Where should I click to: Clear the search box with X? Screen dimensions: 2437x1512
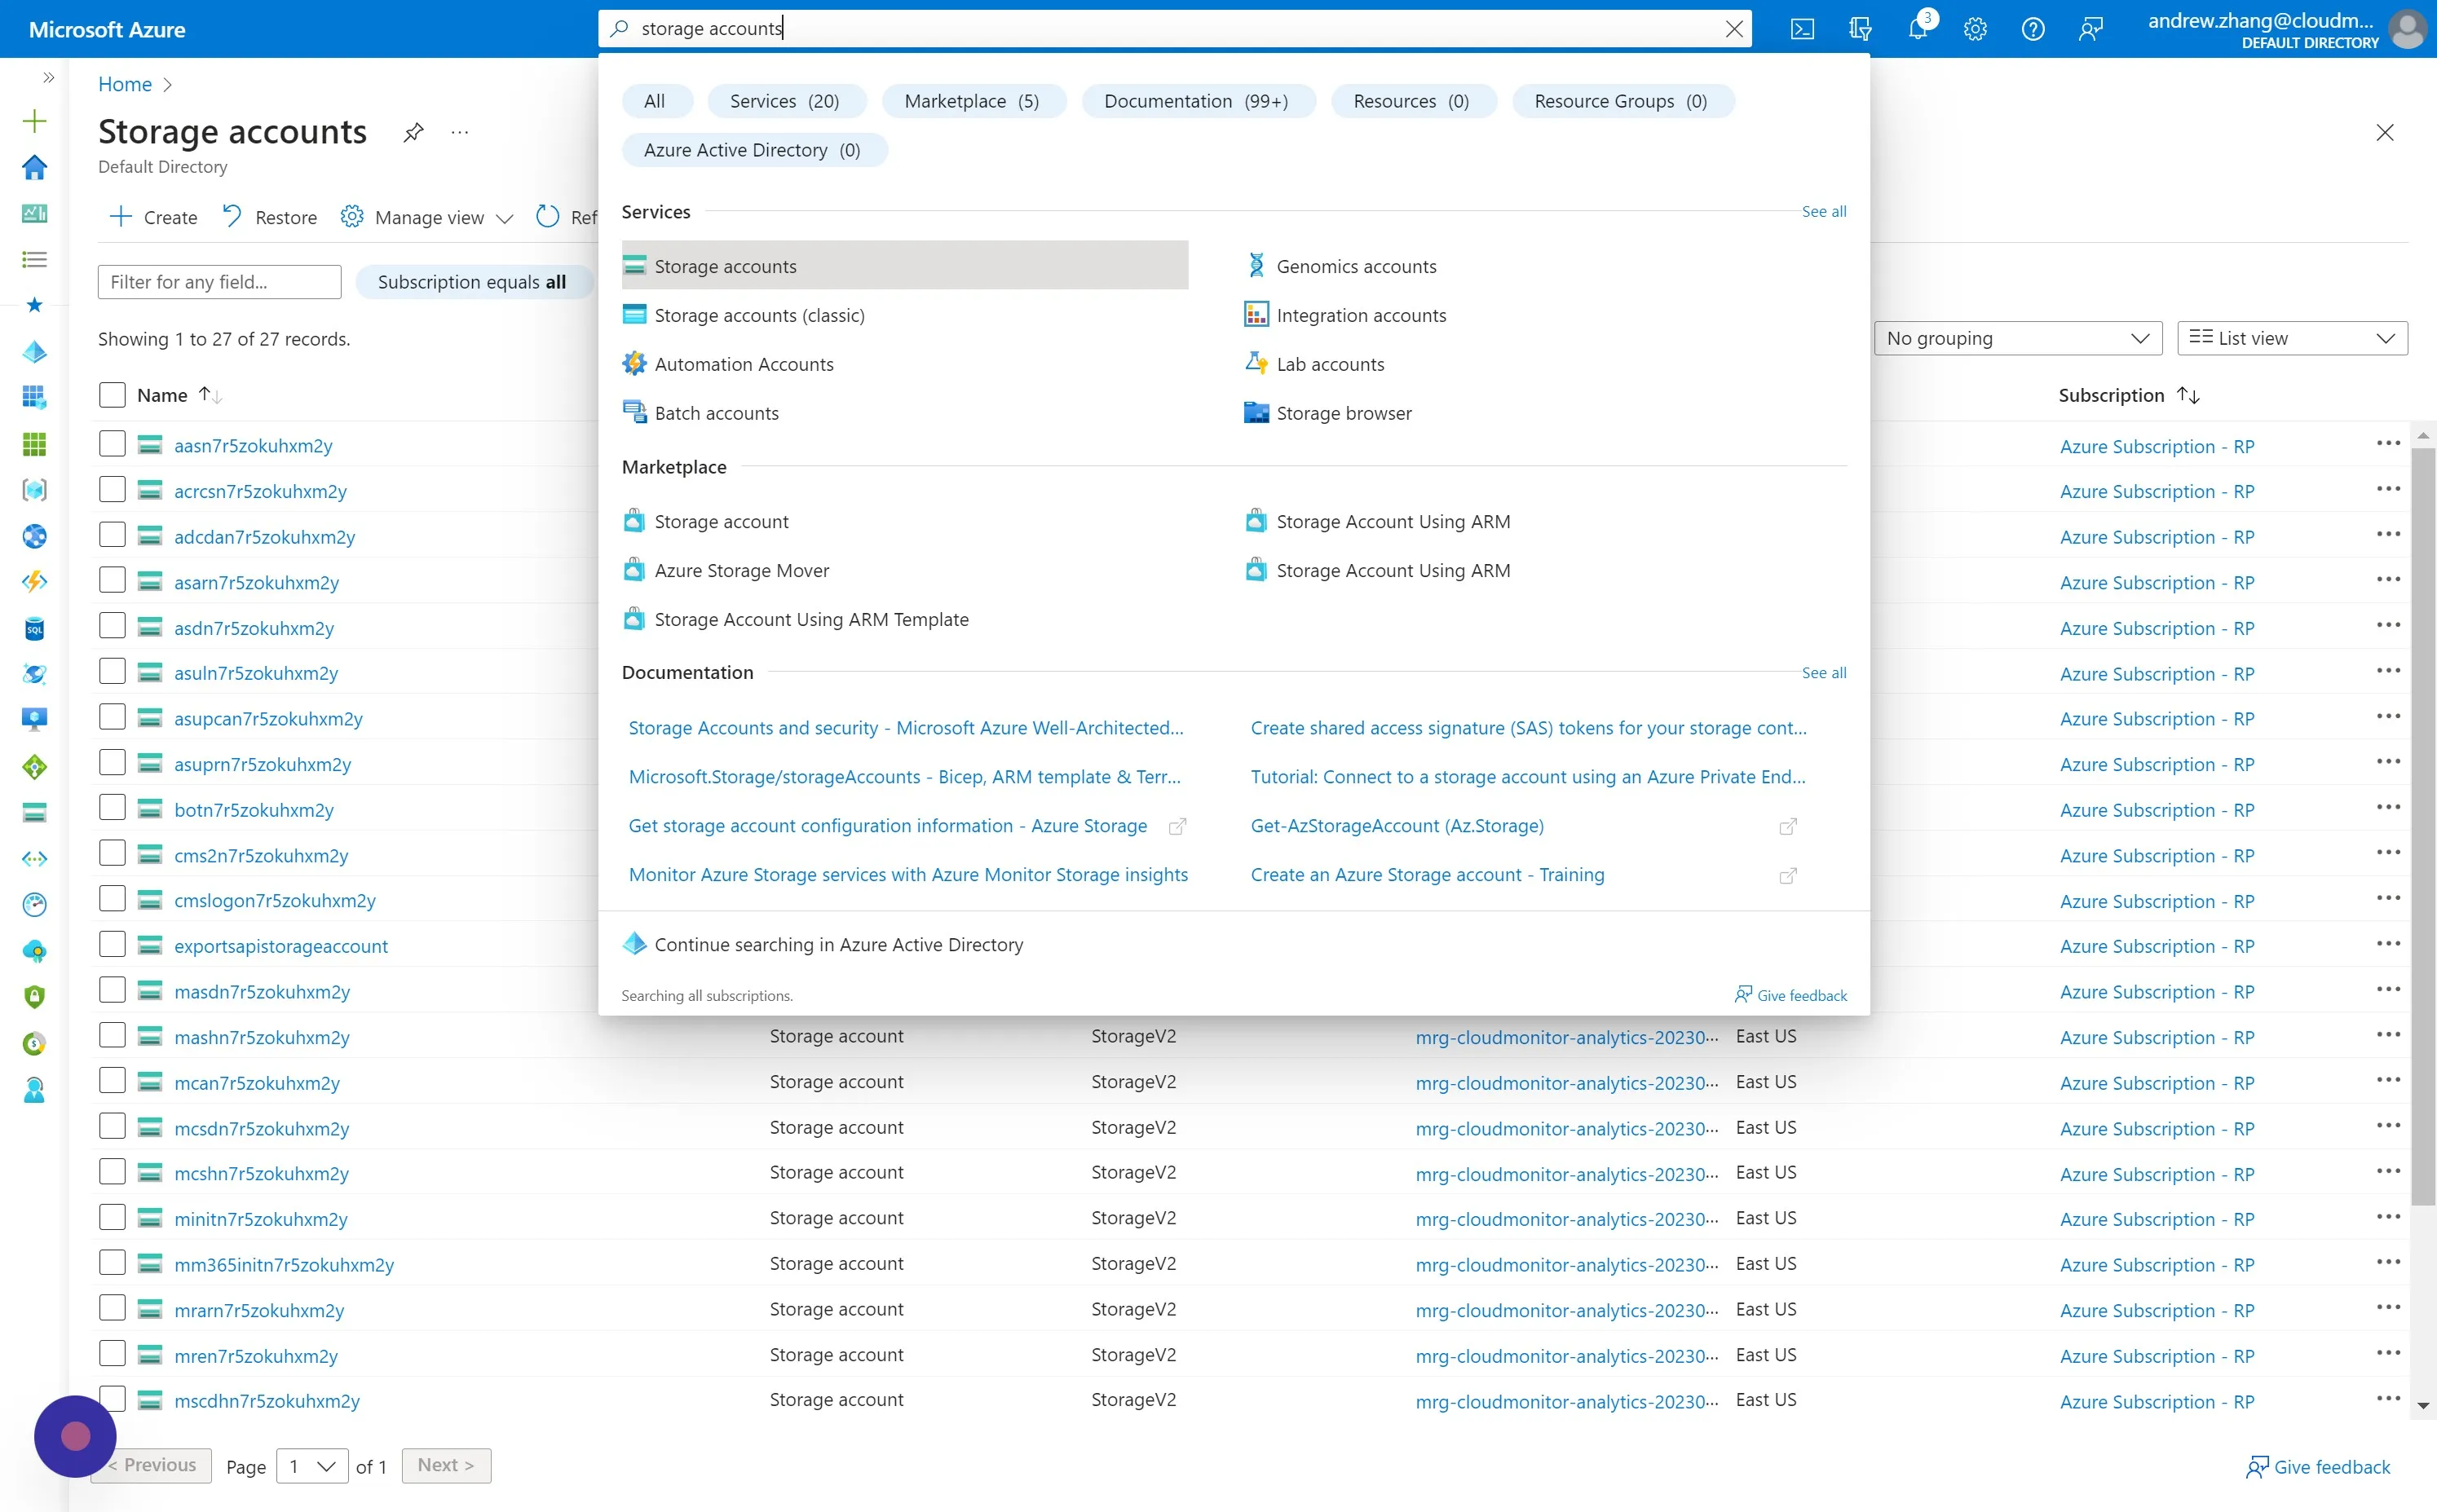(x=1735, y=29)
